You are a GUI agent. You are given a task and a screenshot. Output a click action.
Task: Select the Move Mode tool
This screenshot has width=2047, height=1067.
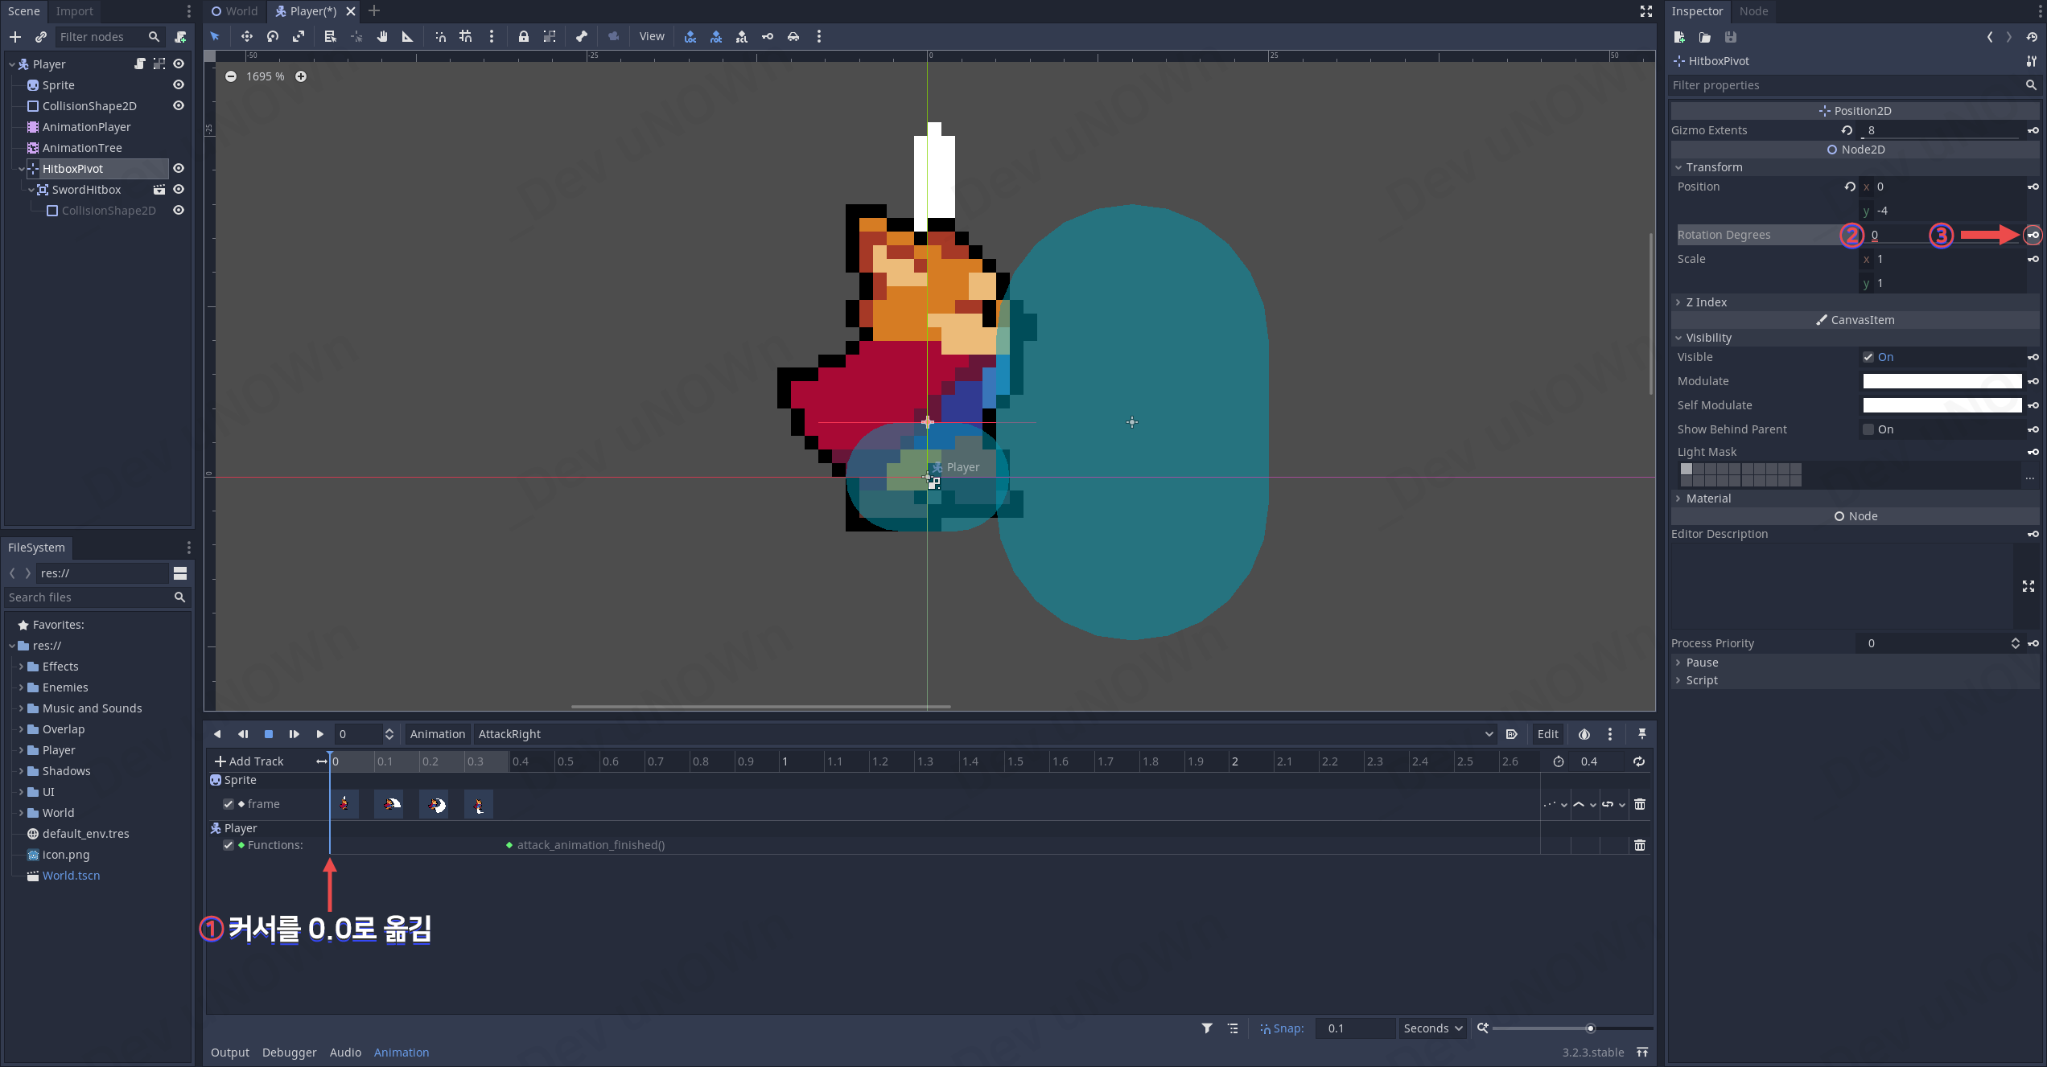click(x=246, y=36)
